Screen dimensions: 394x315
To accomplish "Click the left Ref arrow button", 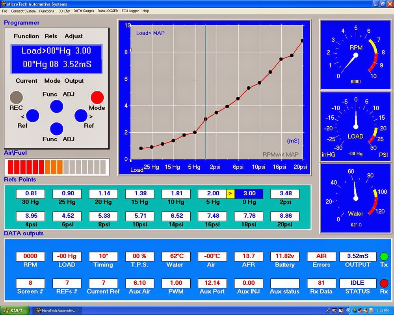I will [x=32, y=115].
